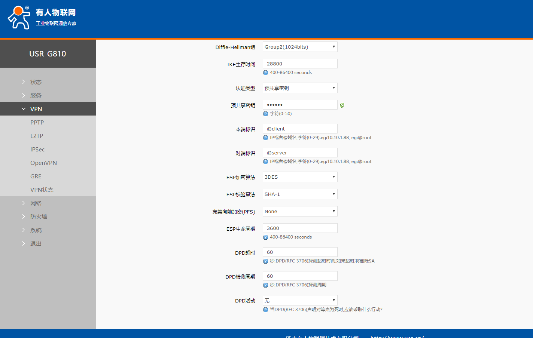Screen dimensions: 533x338
Task: Click the help icon below 对端标识 field
Action: [265, 162]
